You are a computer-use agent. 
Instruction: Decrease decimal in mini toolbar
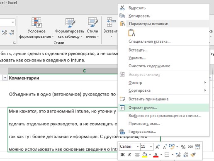185,155
